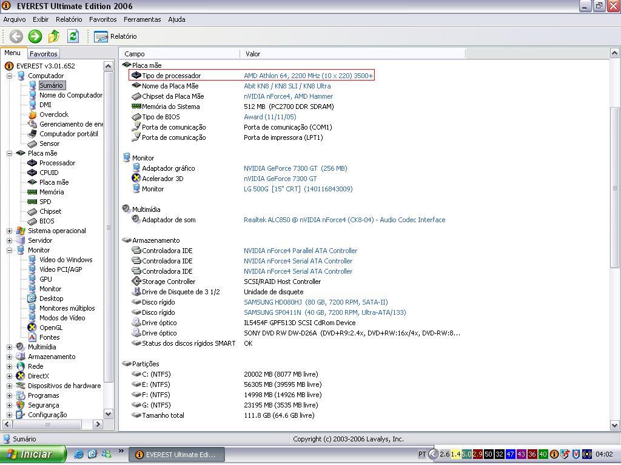Select the Fontes icon in tree

33,337
